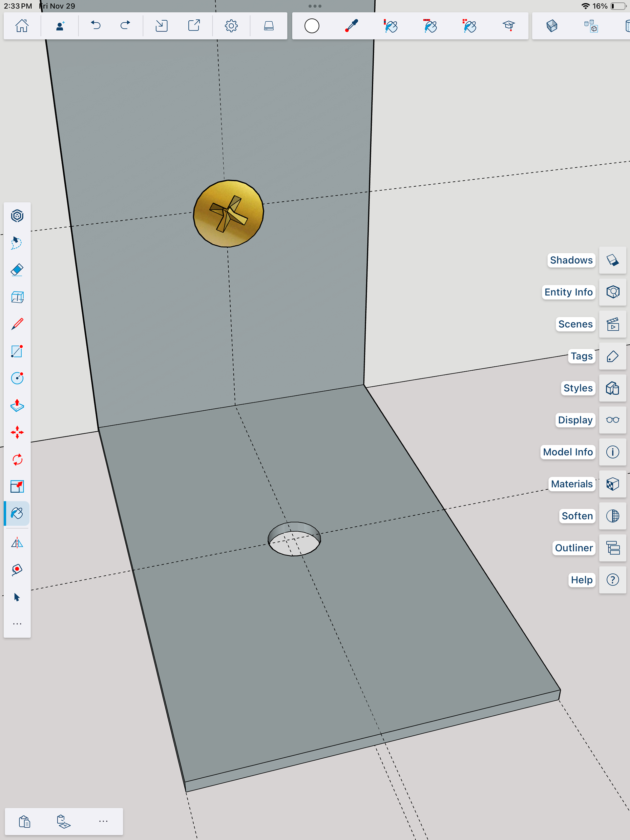
Task: Select the Push/Pull tool
Action: (x=17, y=405)
